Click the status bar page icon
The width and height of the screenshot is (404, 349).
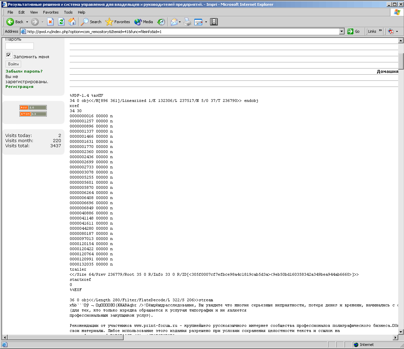click(5, 345)
